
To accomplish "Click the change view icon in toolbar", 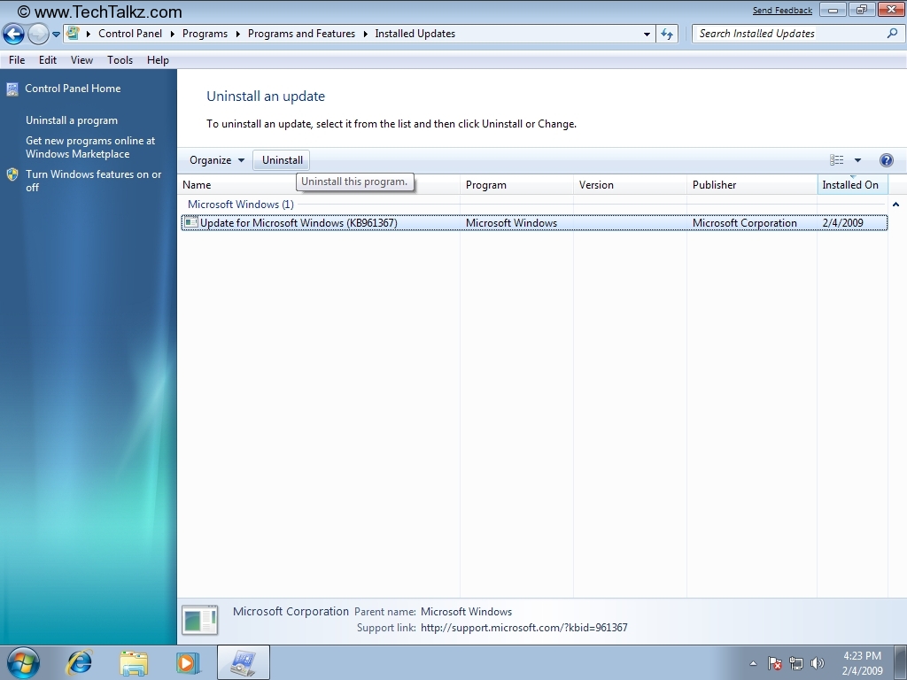I will coord(837,160).
